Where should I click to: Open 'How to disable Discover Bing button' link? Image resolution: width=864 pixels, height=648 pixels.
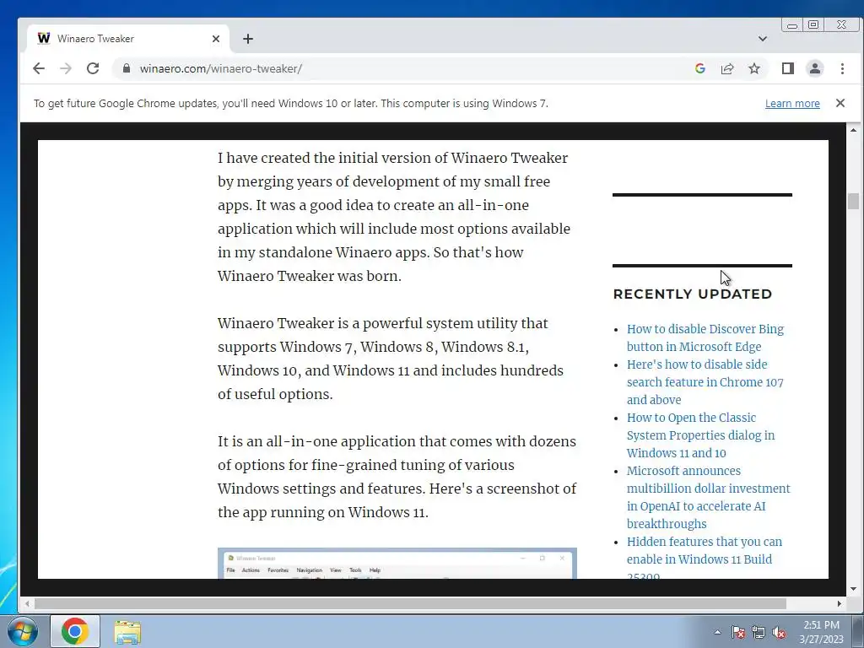click(x=705, y=337)
